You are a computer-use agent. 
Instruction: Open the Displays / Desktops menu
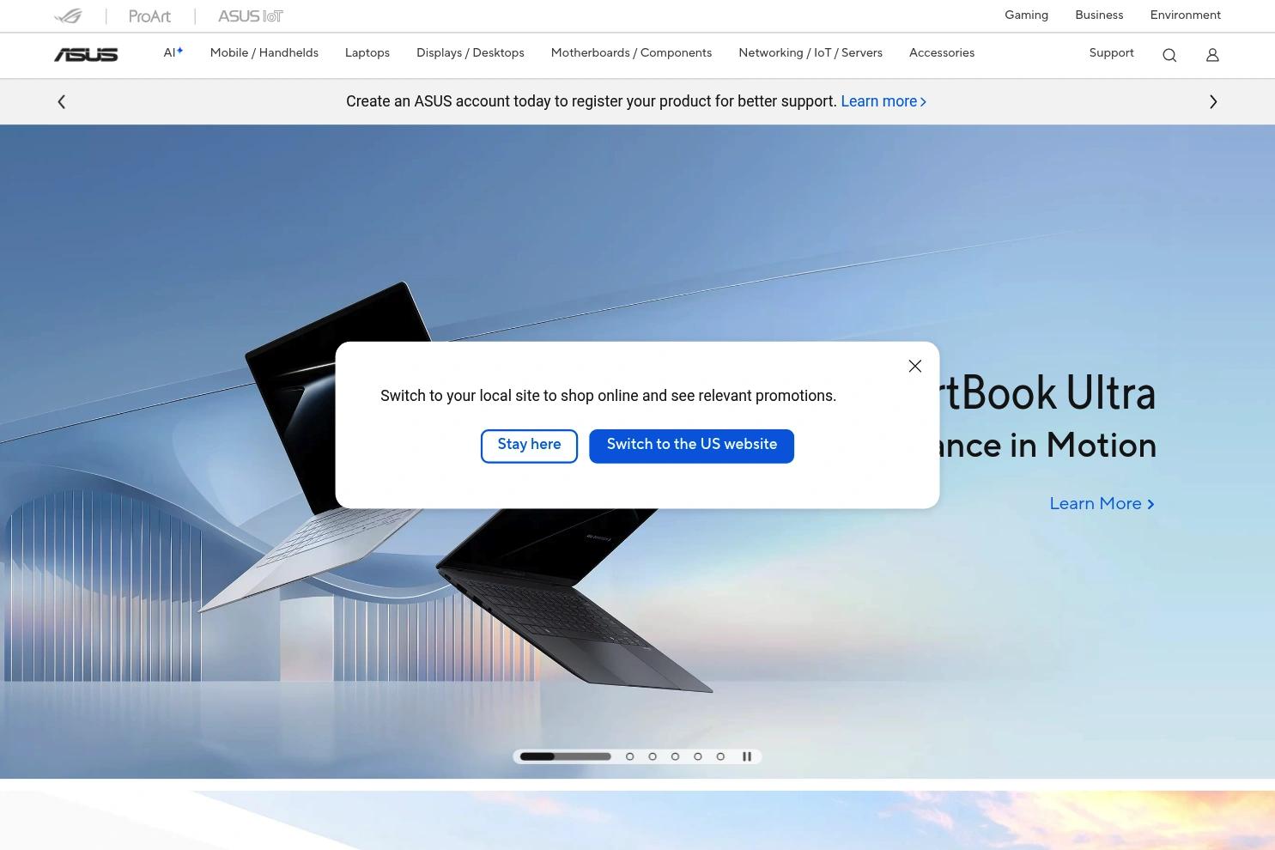[471, 53]
